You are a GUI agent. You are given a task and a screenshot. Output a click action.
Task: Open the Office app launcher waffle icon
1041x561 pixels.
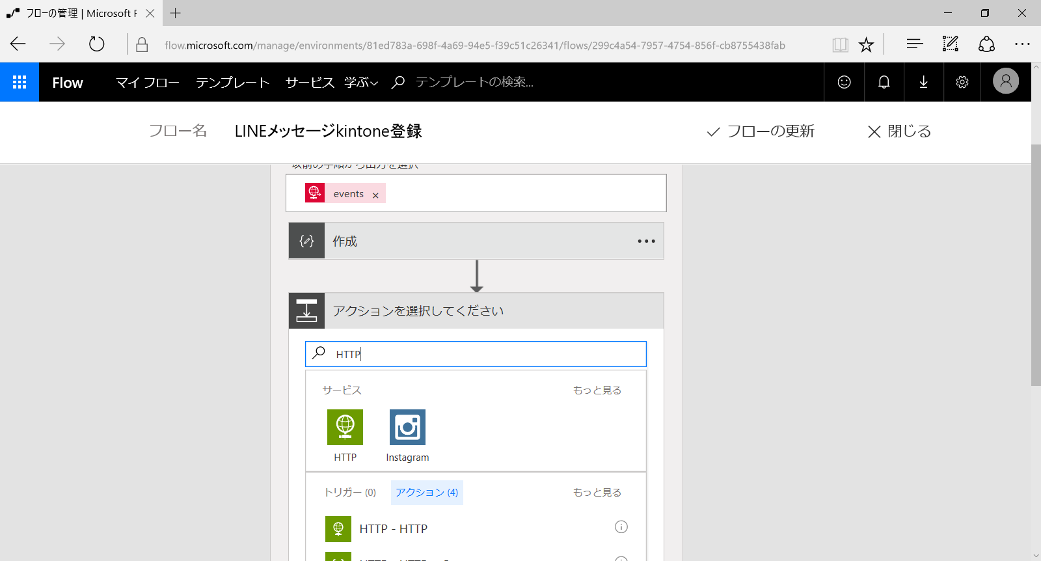pyautogui.click(x=20, y=82)
